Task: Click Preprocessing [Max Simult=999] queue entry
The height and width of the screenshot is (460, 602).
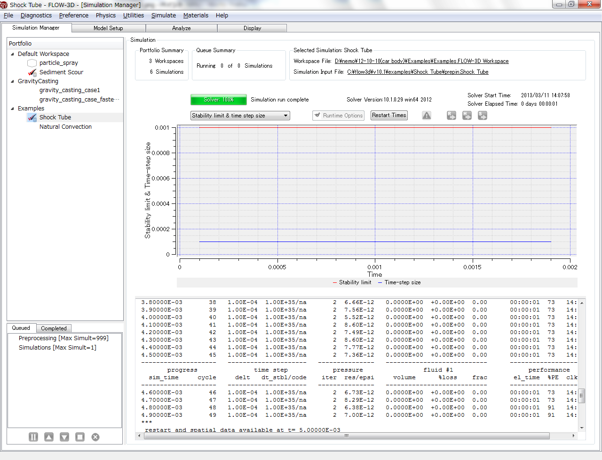Action: (x=63, y=338)
